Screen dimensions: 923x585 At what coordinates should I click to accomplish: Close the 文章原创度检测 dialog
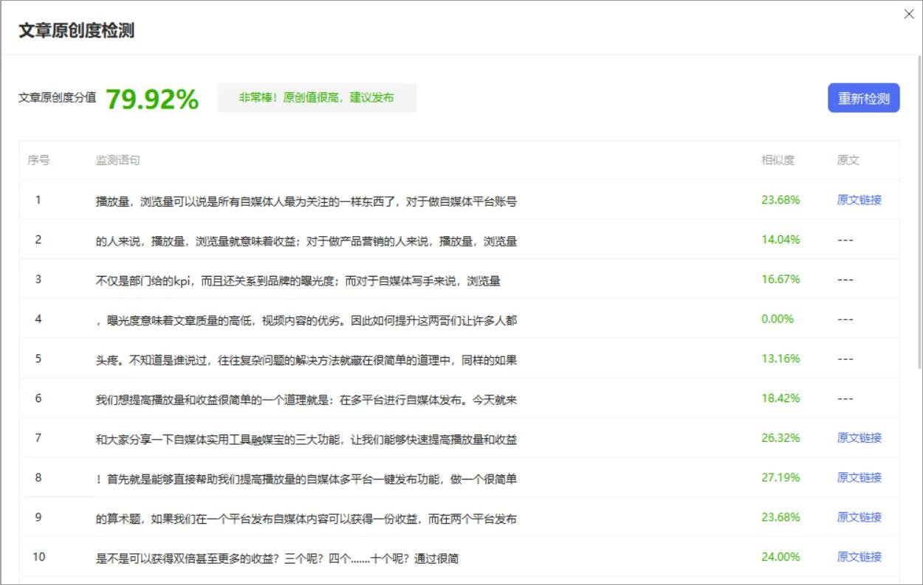(909, 13)
